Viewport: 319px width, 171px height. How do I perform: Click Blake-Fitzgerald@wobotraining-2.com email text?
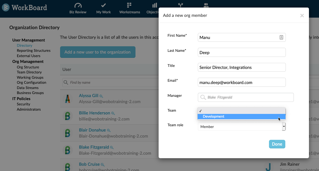(115, 153)
